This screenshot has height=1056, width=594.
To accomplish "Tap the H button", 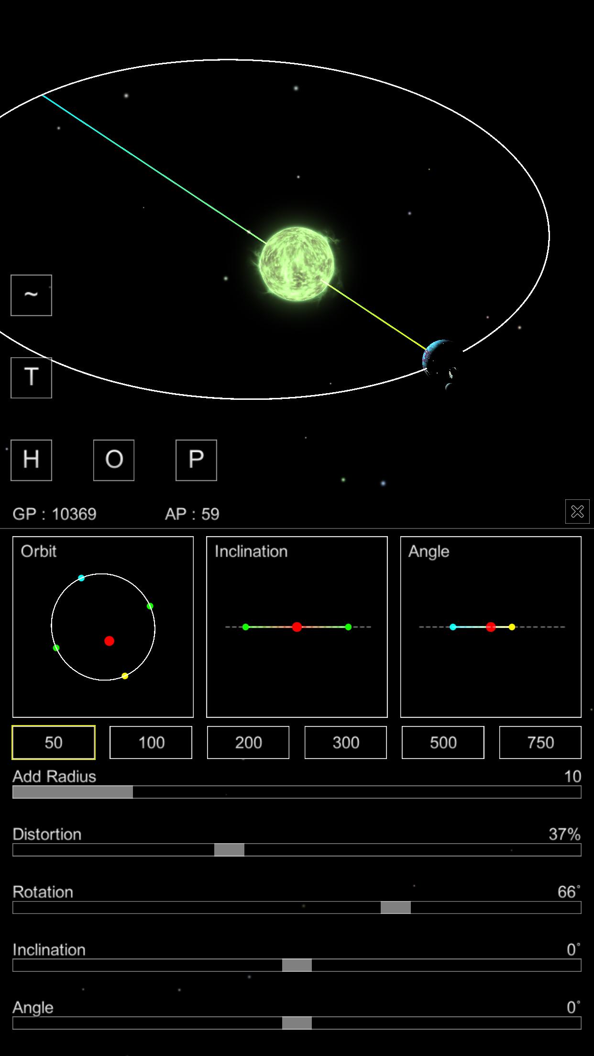I will tap(31, 460).
